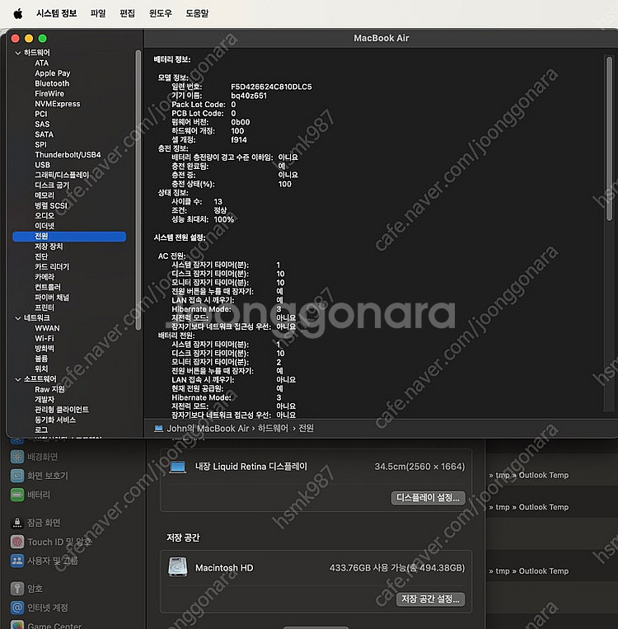Click 전원 in the path bar
Viewport: 618px width, 629px height.
point(306,429)
